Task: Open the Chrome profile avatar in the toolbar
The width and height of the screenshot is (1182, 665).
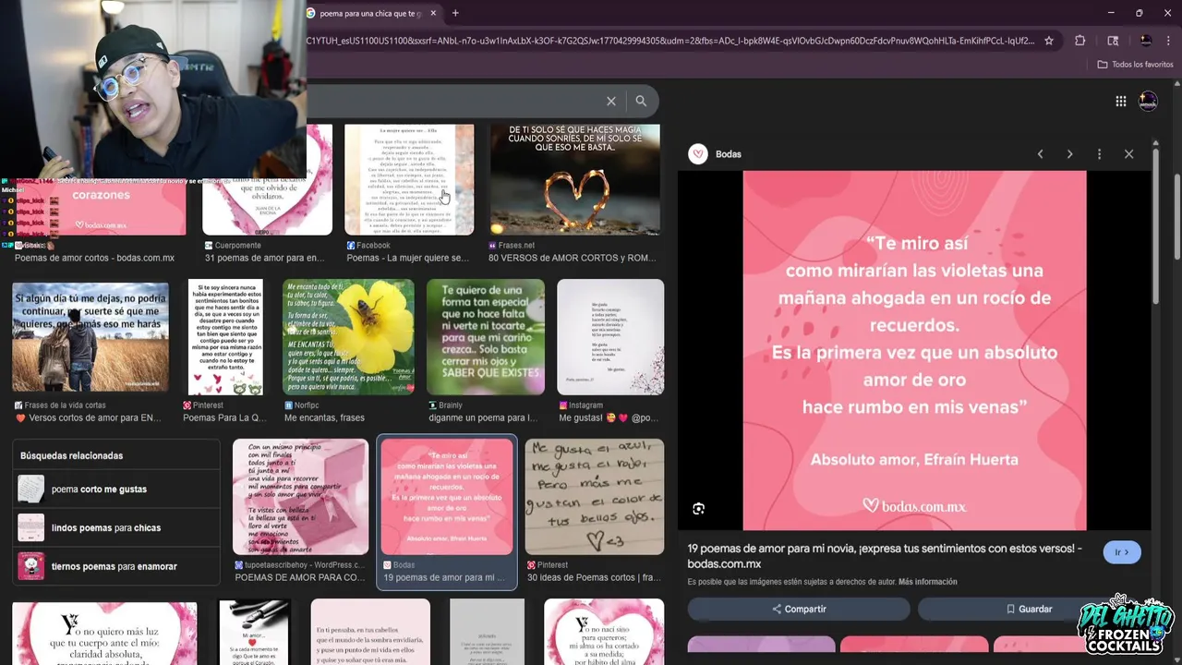Action: [x=1146, y=41]
